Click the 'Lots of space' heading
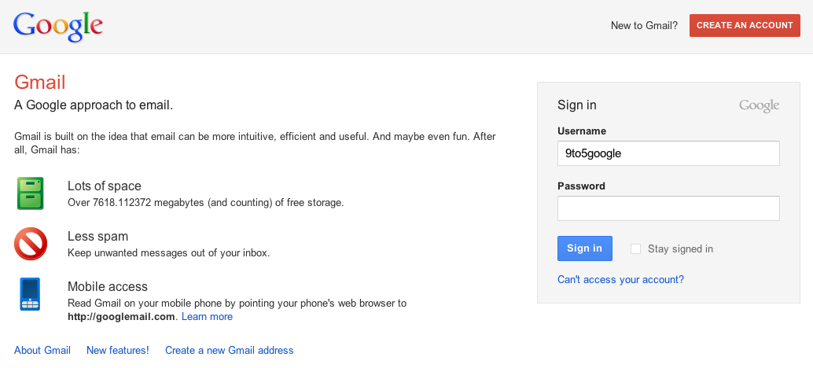The width and height of the screenshot is (813, 368). 104,186
